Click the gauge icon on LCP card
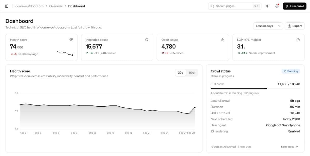 click(x=298, y=40)
